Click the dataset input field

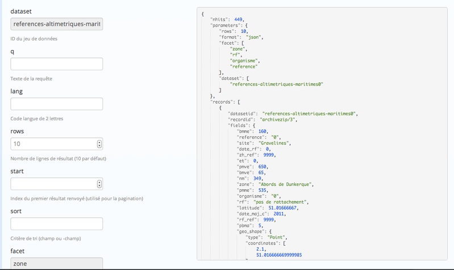(x=56, y=24)
